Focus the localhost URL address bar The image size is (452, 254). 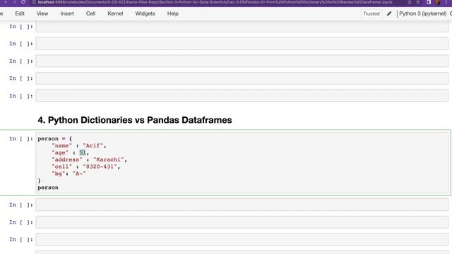[215, 2]
